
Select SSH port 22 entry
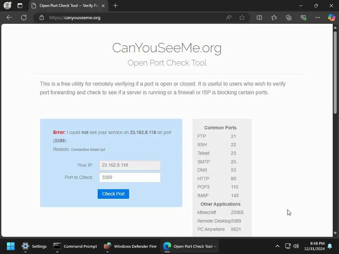click(217, 145)
